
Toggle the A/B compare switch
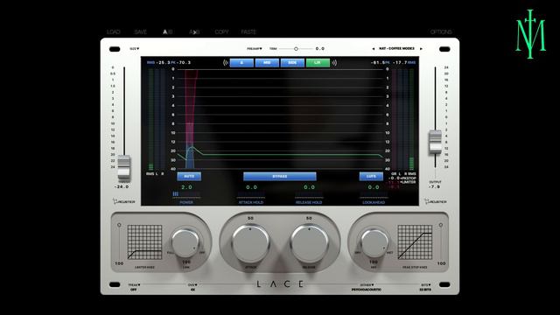click(167, 31)
